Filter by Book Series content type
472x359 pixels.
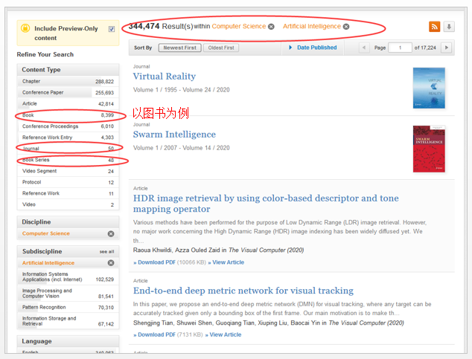point(68,160)
